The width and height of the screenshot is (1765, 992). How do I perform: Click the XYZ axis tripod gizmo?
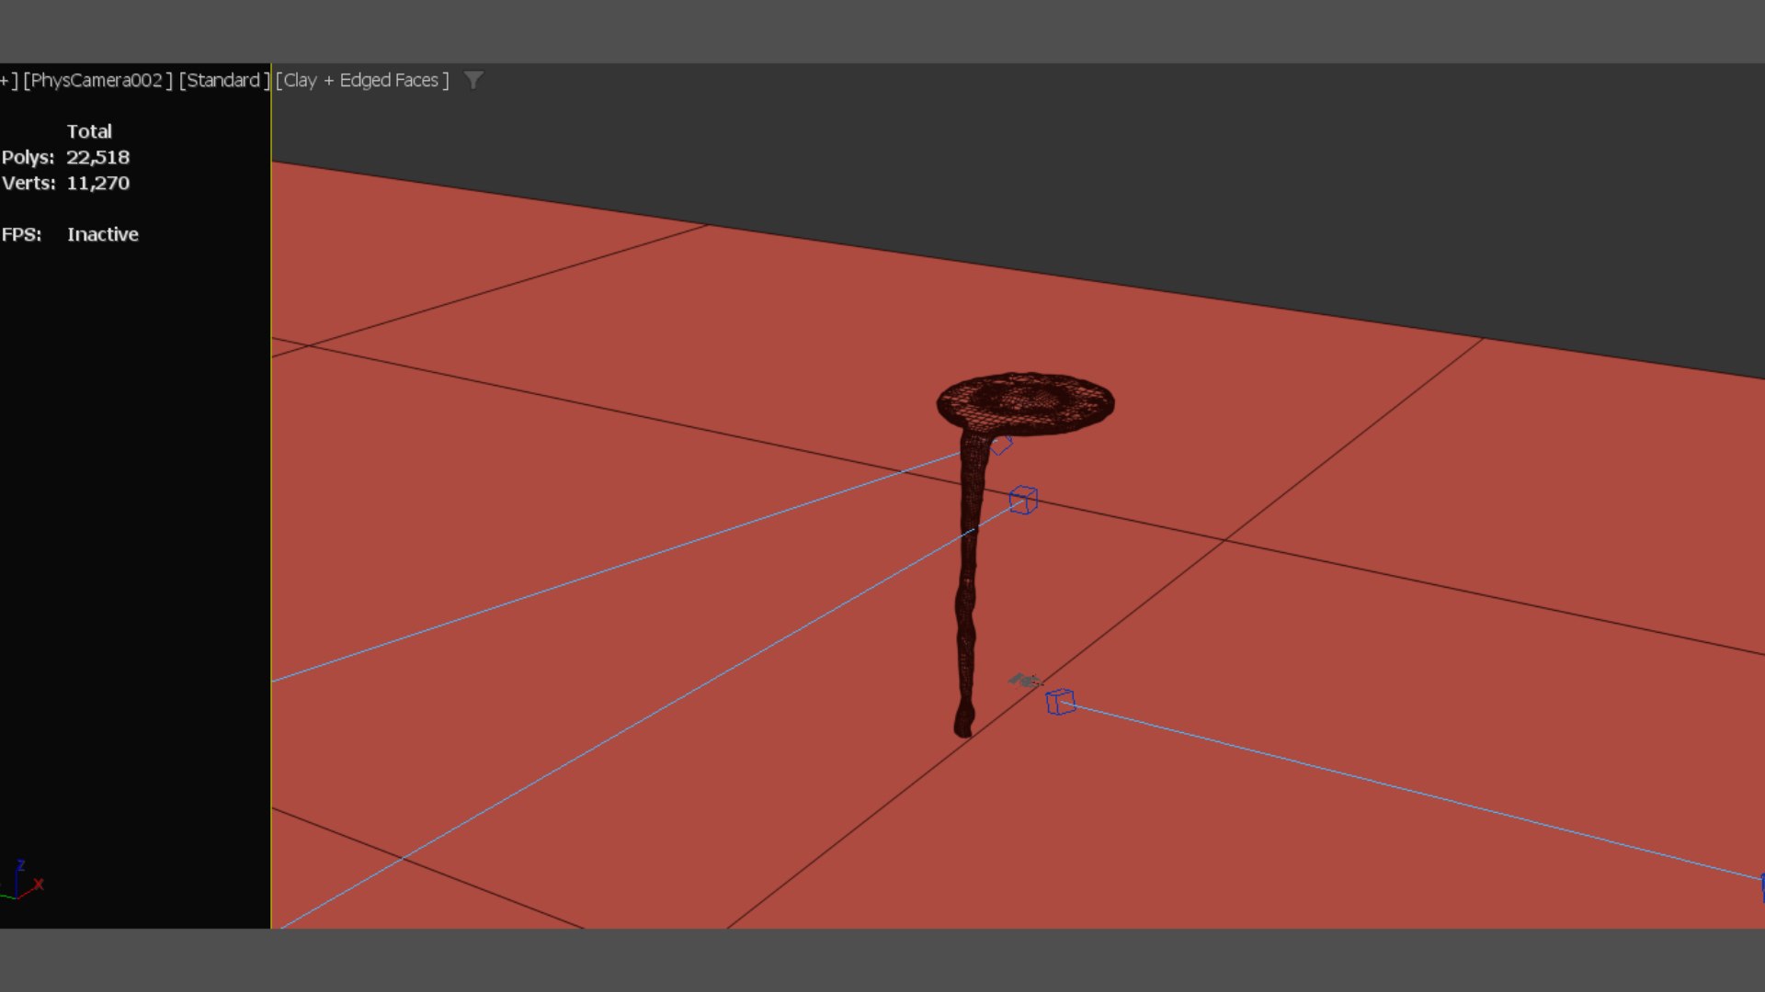pos(22,881)
